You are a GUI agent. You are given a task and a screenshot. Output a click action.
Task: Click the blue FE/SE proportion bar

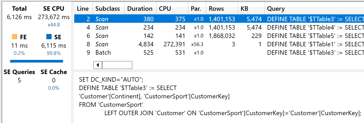tap(37, 61)
